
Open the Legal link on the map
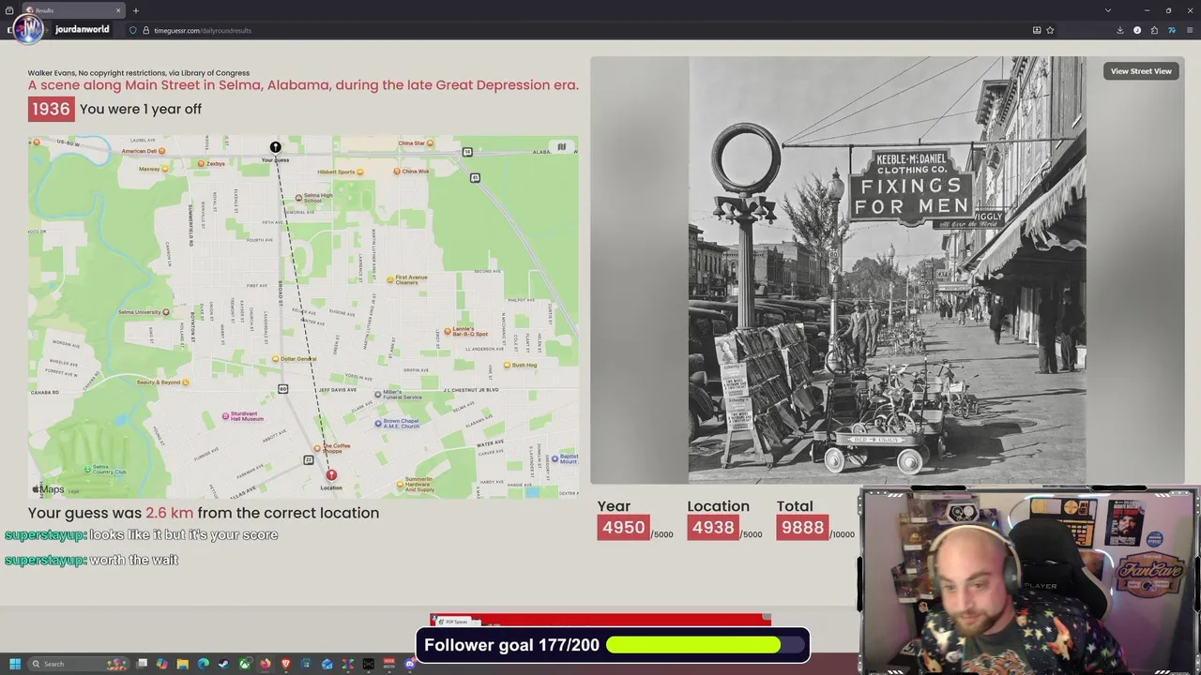click(x=73, y=491)
